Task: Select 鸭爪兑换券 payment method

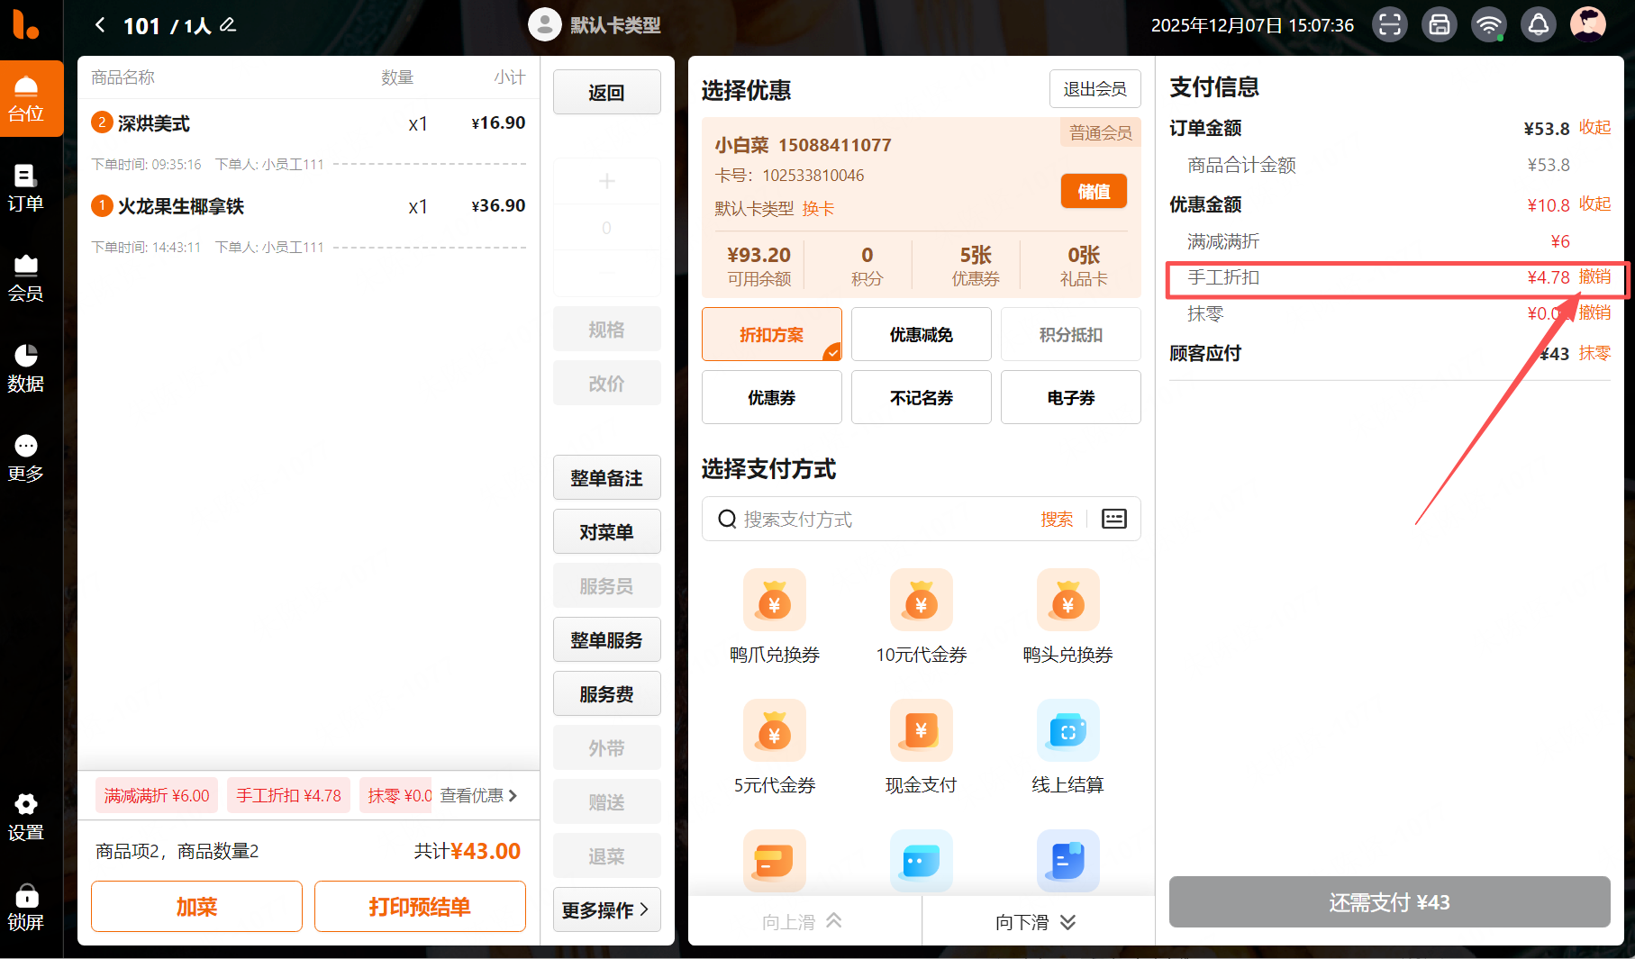Action: point(775,617)
